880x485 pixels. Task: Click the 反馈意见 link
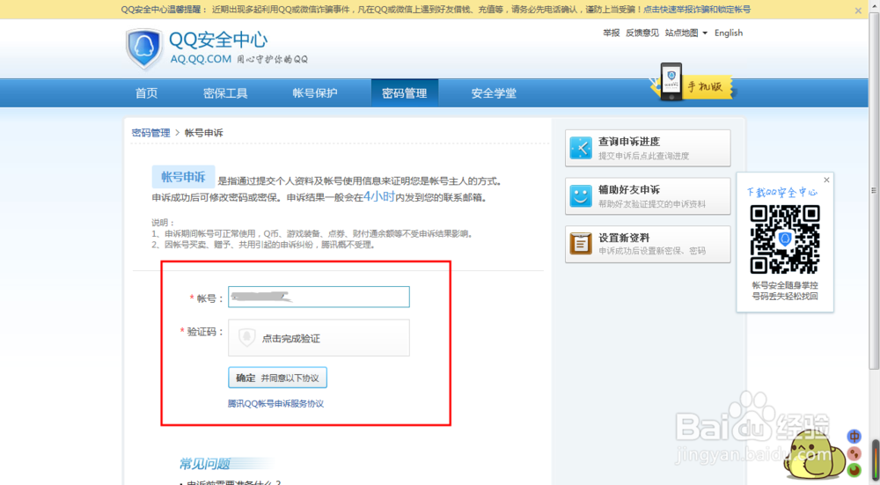coord(642,33)
